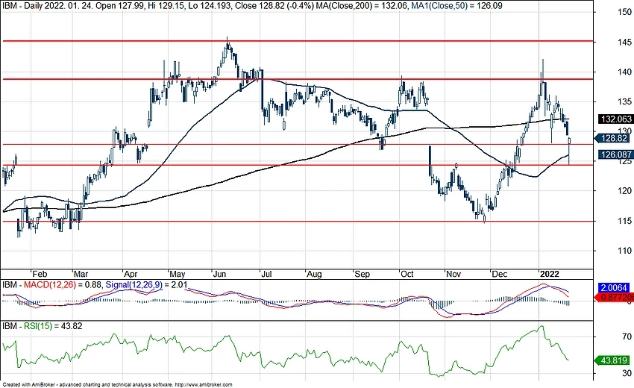Select the Apr month label on axis
This screenshot has height=388, width=634.
131,275
